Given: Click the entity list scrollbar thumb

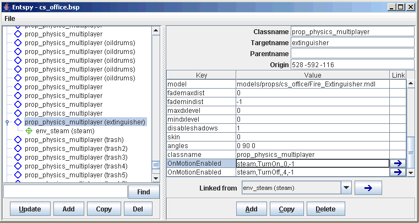Looking at the screenshot, I should pyautogui.click(x=156, y=165).
